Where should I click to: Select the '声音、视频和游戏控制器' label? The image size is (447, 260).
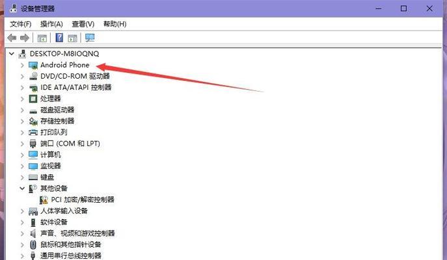pos(77,233)
